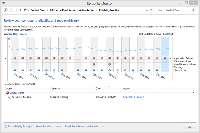Viewport: 200px width, 133px height.
Task: Select the application failure icon for 6/29/2013
Action: tap(165, 58)
